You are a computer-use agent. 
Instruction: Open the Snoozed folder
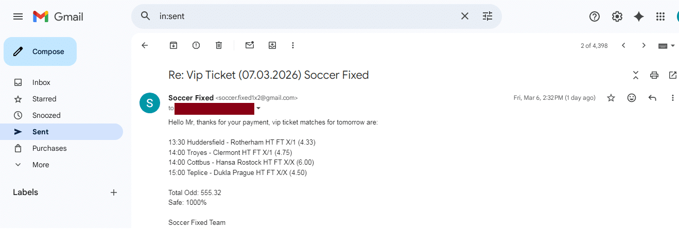[x=46, y=115]
